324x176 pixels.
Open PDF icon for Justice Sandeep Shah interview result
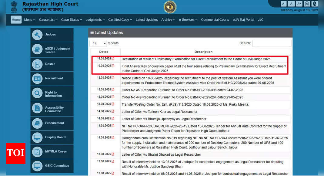113,161
